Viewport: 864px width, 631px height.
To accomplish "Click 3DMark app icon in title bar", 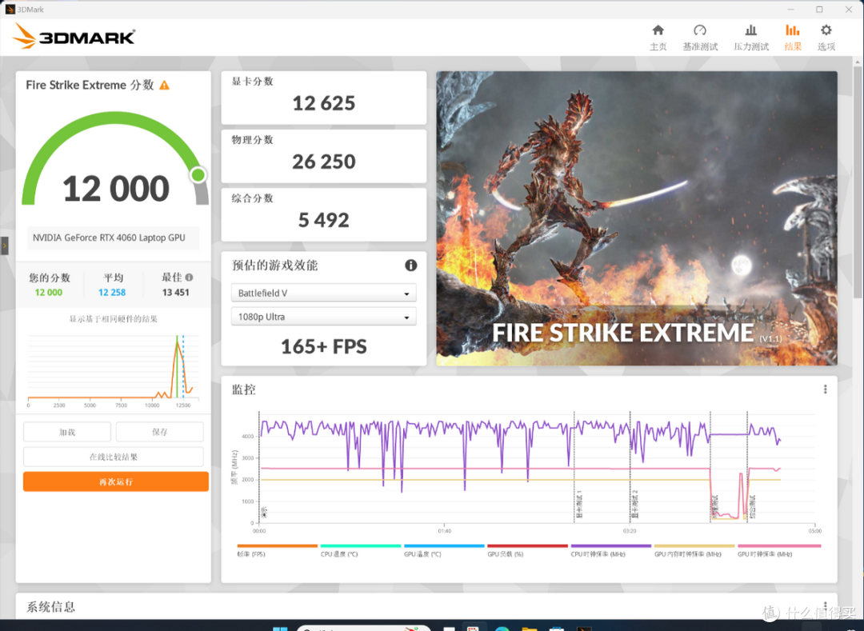I will point(10,10).
